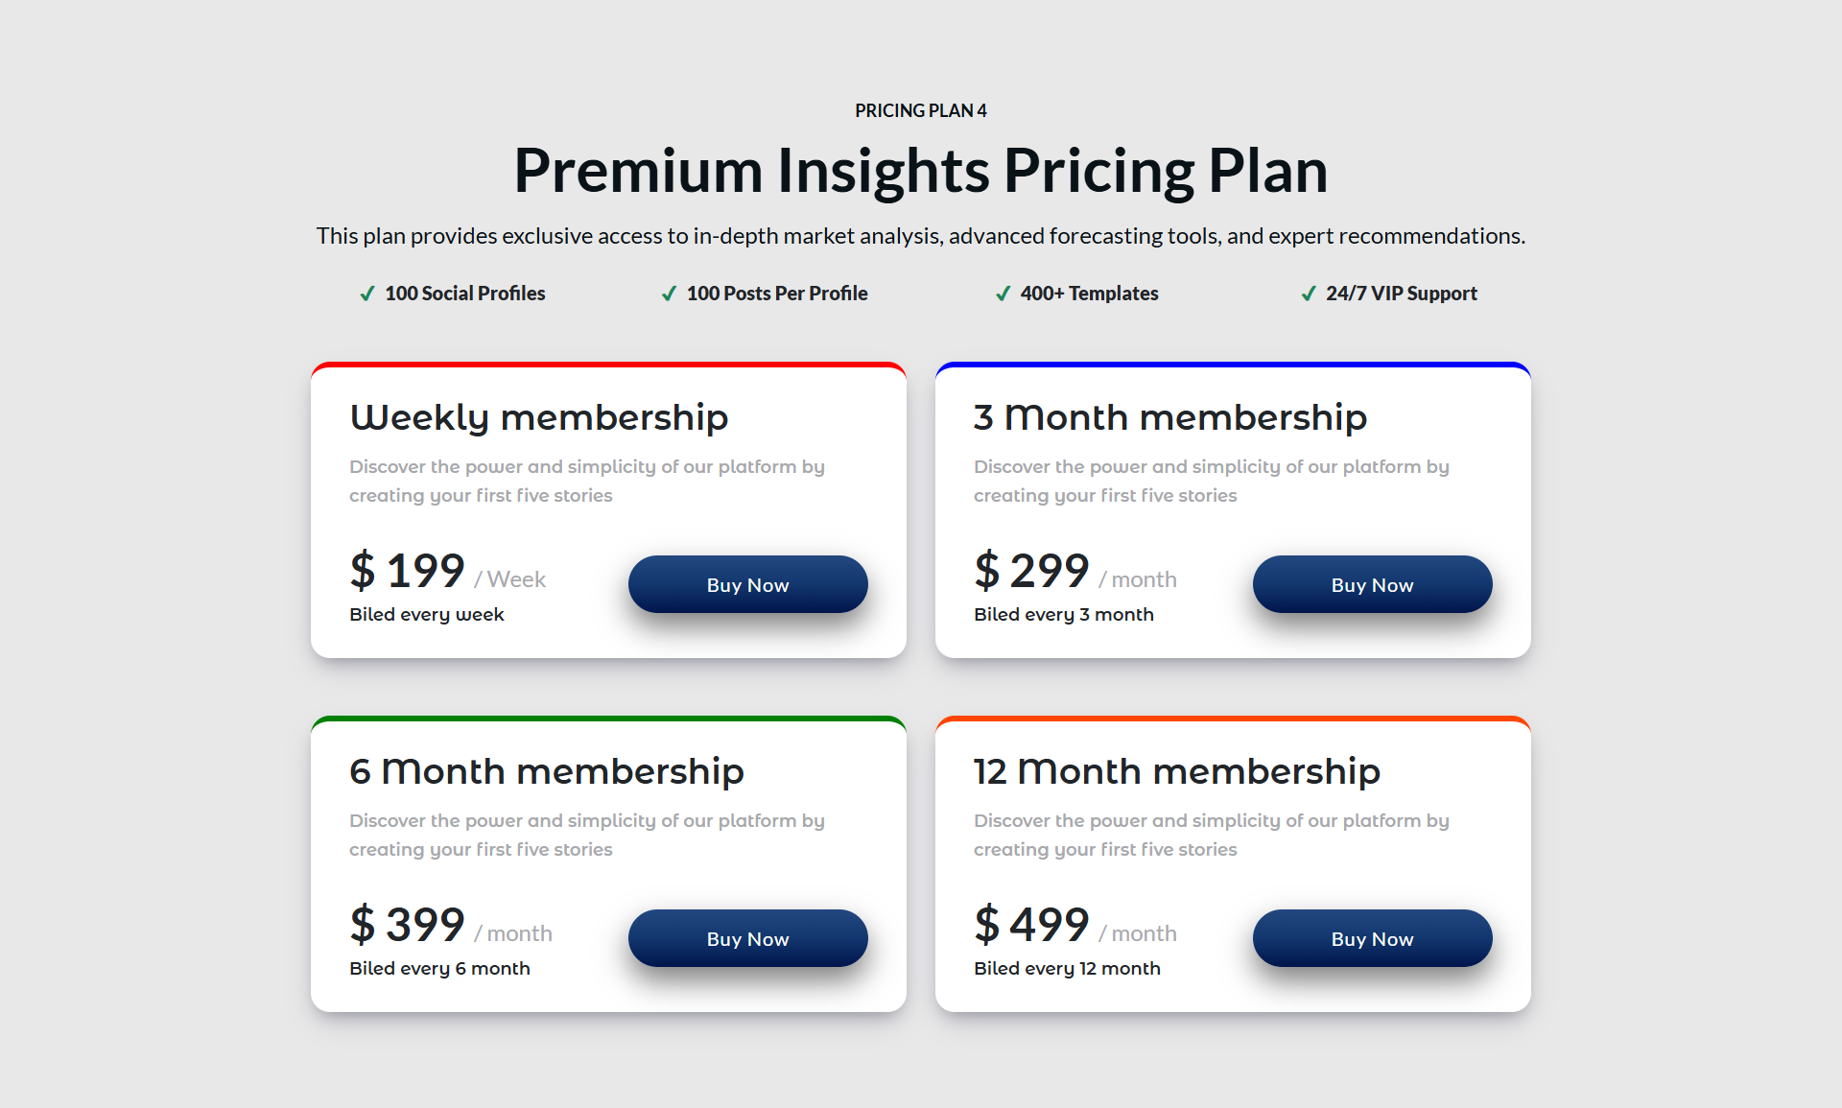Viewport: 1842px width, 1108px height.
Task: Click the Premium Insights Pricing Plan title
Action: 921,171
